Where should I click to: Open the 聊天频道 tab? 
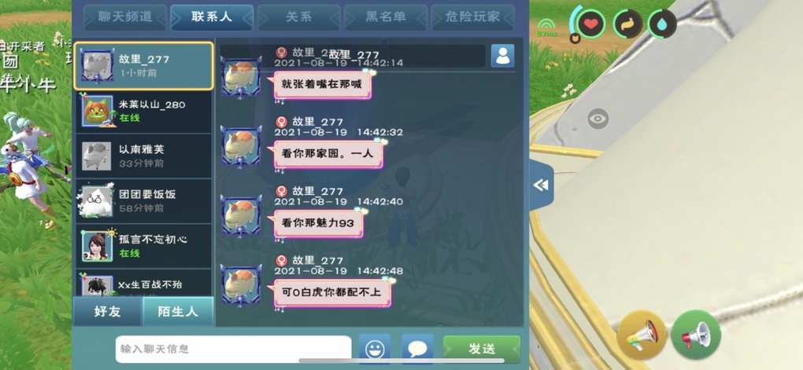click(x=125, y=16)
